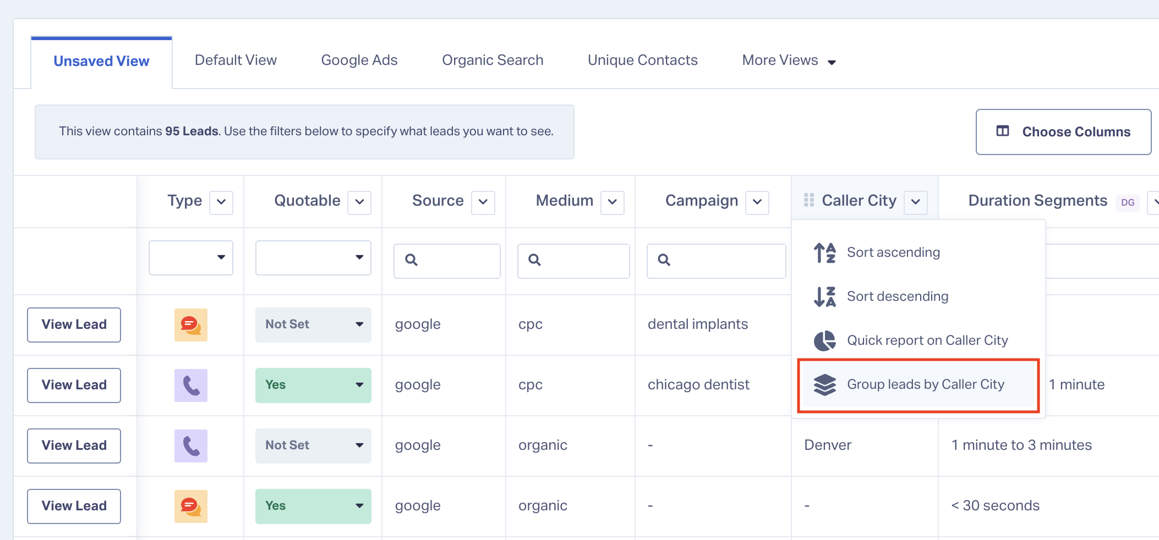
Task: Click View Lead for the Denver row
Action: pos(74,446)
